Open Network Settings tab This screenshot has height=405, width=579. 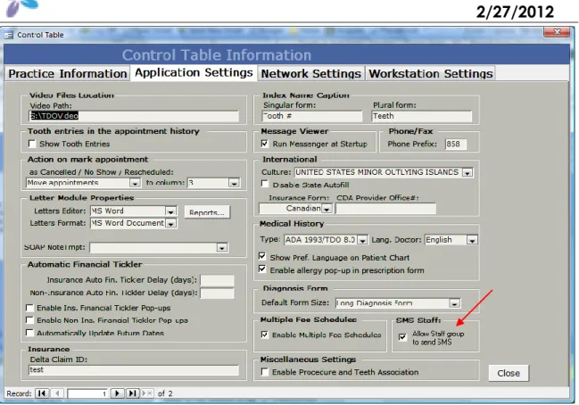[x=311, y=73]
